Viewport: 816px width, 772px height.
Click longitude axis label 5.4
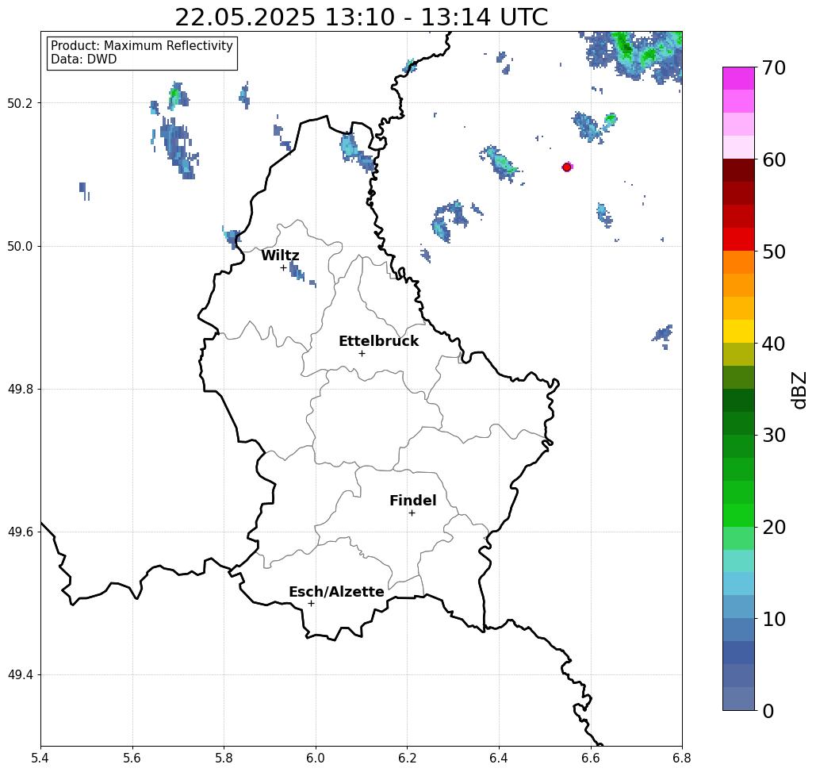click(x=40, y=758)
